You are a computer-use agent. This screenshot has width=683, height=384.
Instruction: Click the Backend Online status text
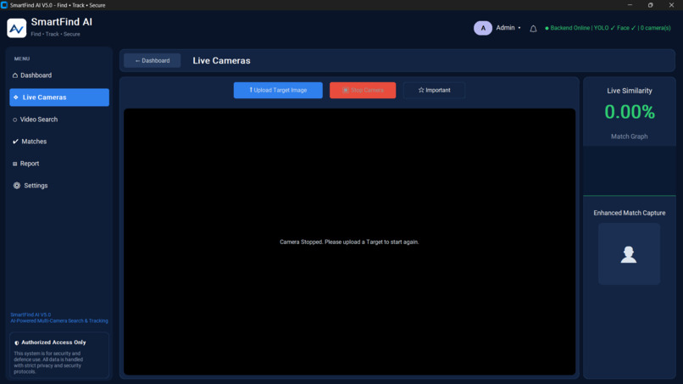pyautogui.click(x=608, y=28)
